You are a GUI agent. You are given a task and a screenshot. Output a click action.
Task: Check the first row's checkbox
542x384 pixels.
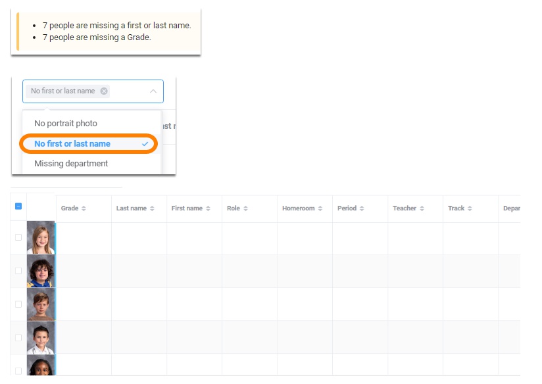(x=18, y=237)
